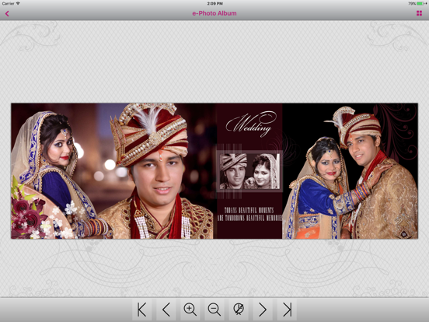Tap the battery indicator in status bar
This screenshot has height=322, width=429.
(421, 4)
